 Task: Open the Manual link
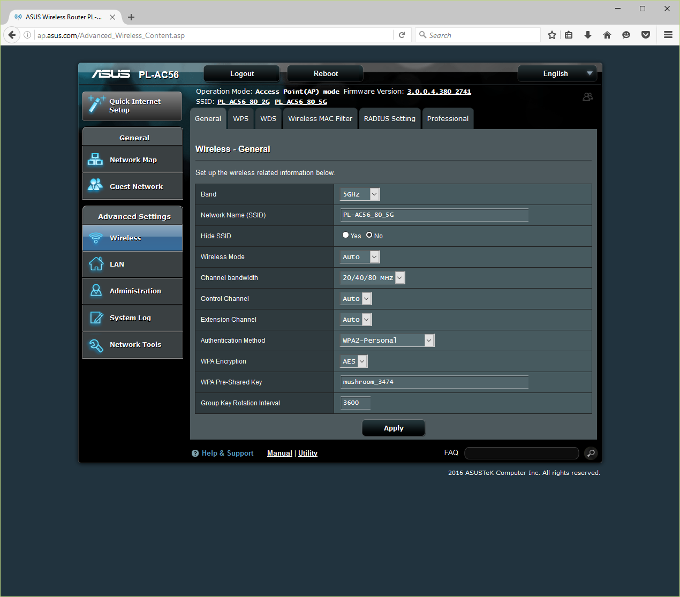tap(279, 454)
